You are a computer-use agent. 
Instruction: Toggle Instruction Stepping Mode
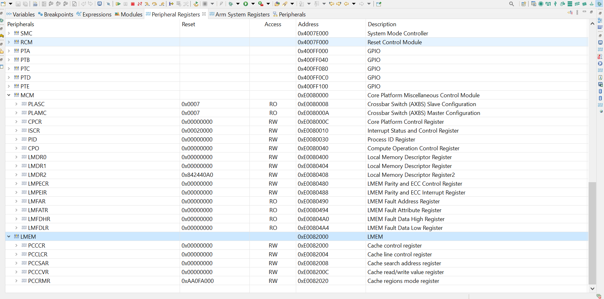coord(171,4)
